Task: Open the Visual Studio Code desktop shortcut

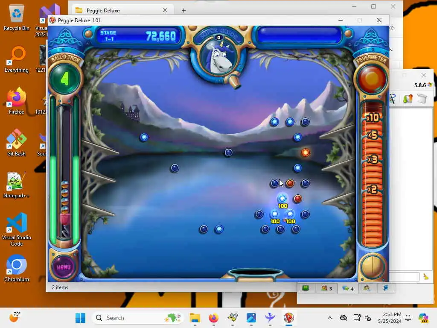Action: click(x=17, y=229)
